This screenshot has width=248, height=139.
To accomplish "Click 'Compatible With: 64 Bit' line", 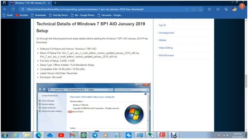I will pos(62,69).
